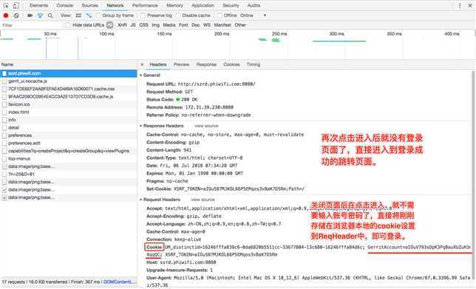The width and height of the screenshot is (476, 289).
Task: Toggle the capture screenshots camera icon
Action: tap(30, 16)
